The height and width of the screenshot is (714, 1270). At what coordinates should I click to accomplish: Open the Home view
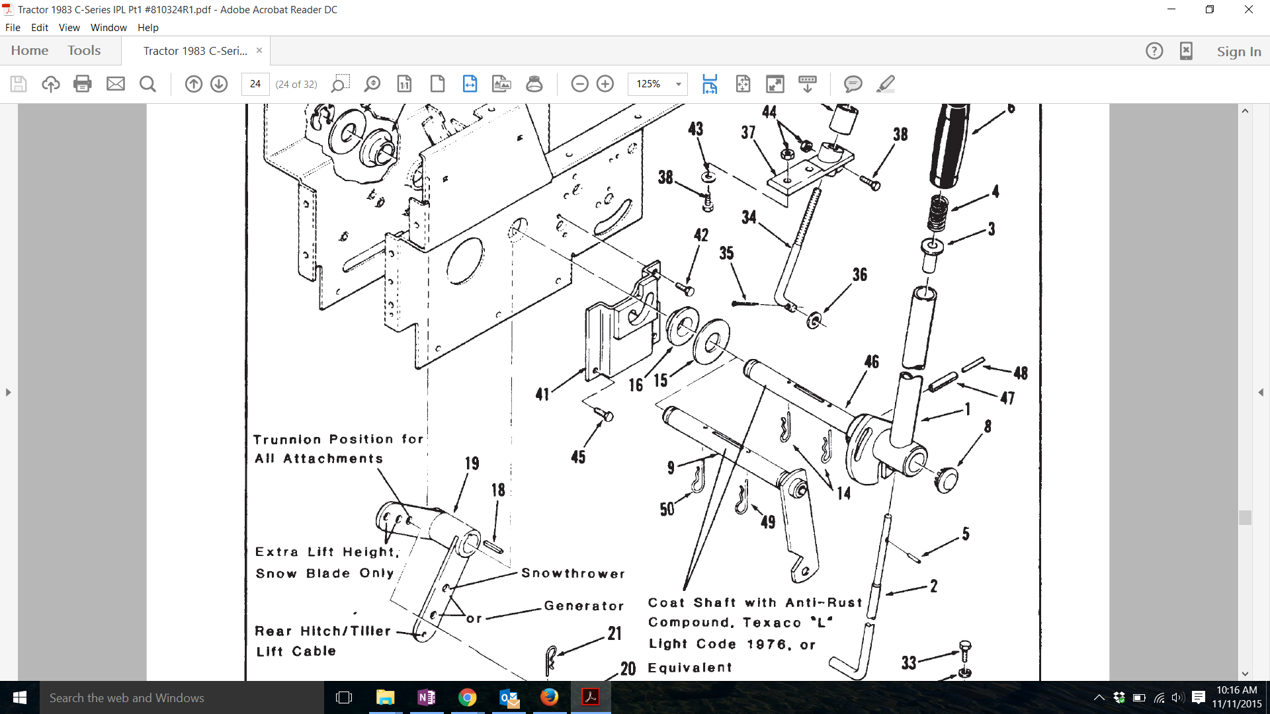[30, 50]
